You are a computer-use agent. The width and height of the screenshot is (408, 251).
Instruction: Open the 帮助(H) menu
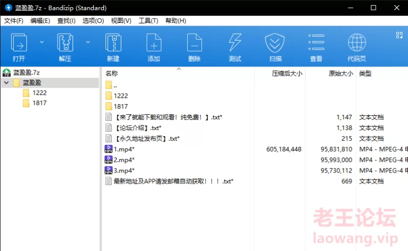[x=175, y=21]
